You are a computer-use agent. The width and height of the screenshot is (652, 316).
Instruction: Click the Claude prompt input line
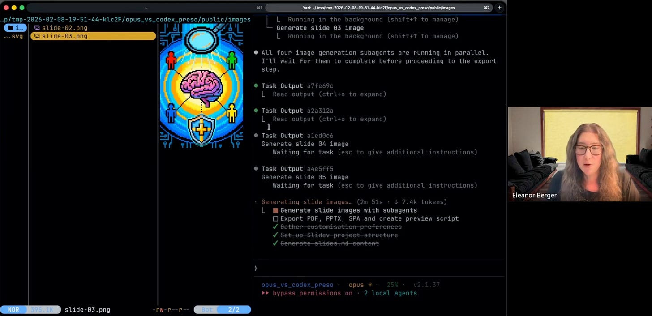(379, 268)
